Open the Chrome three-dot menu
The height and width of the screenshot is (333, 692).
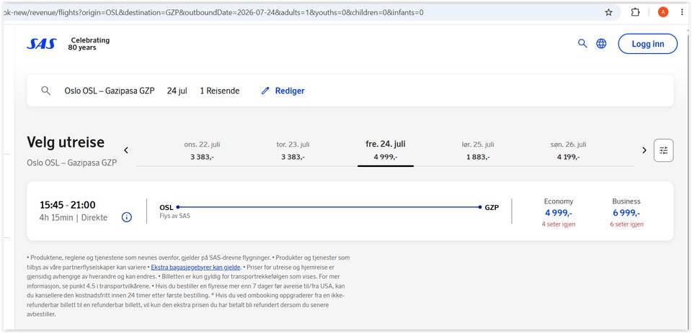pos(682,12)
